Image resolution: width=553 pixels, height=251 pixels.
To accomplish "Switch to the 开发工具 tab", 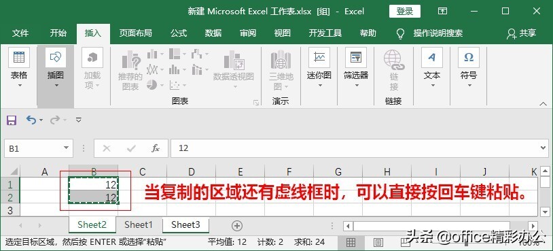I will pyautogui.click(x=325, y=33).
